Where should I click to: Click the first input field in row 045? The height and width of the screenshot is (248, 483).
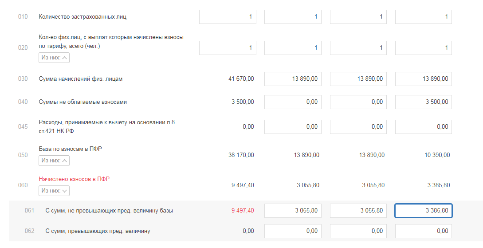click(x=293, y=127)
